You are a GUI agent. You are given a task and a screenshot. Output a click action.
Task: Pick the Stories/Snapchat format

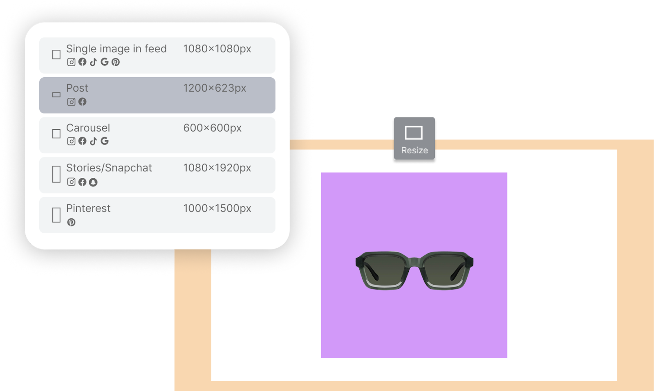[157, 175]
